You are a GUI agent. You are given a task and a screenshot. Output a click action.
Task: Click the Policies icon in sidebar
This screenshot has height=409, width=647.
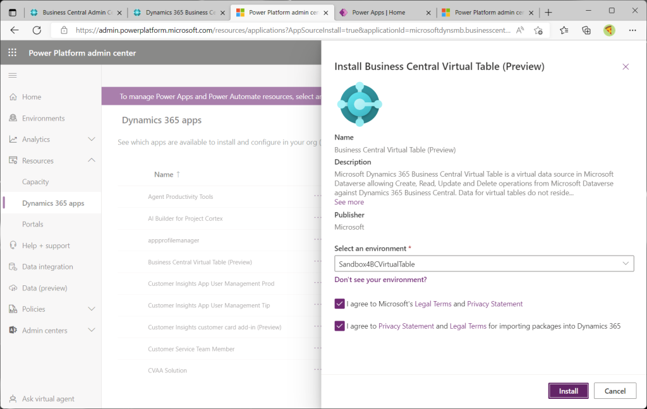point(13,309)
